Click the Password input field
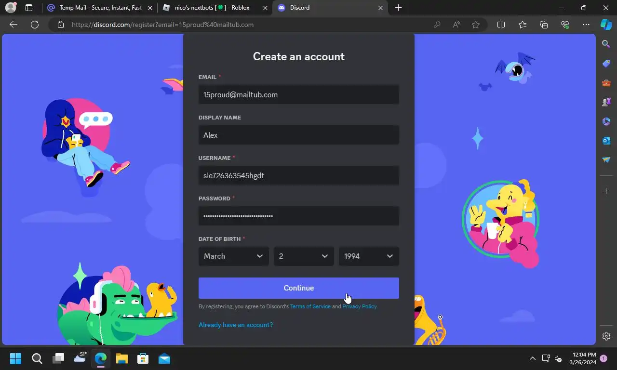This screenshot has width=617, height=370. 299,216
